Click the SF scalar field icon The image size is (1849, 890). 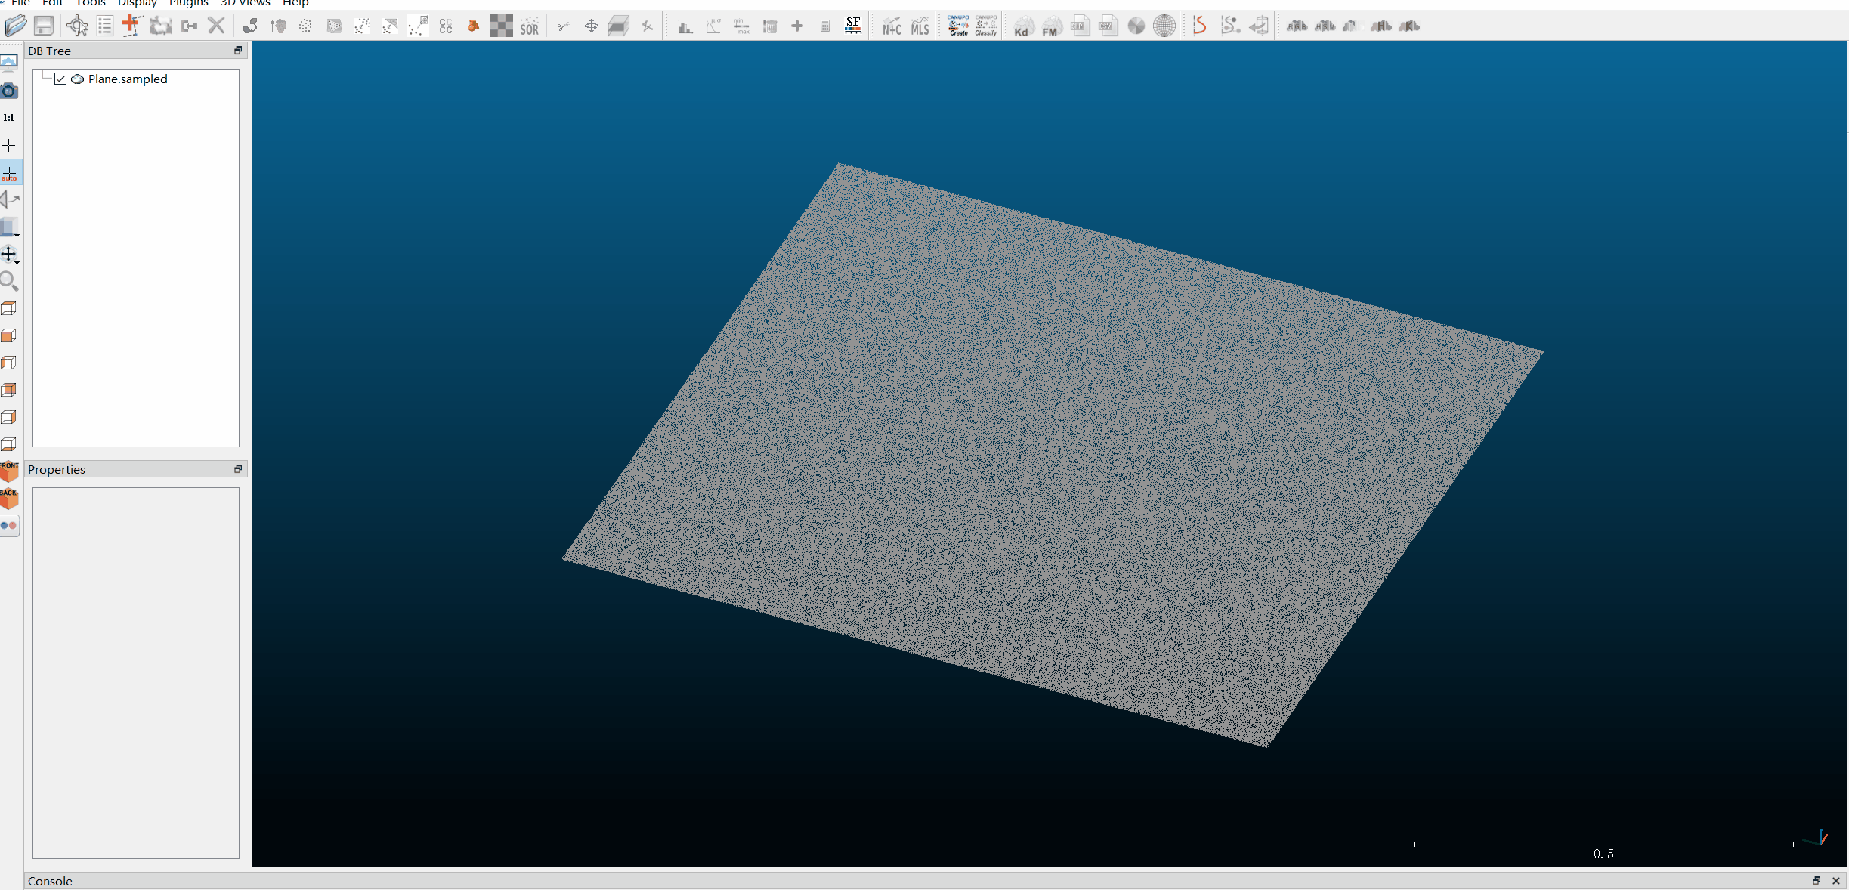(852, 26)
